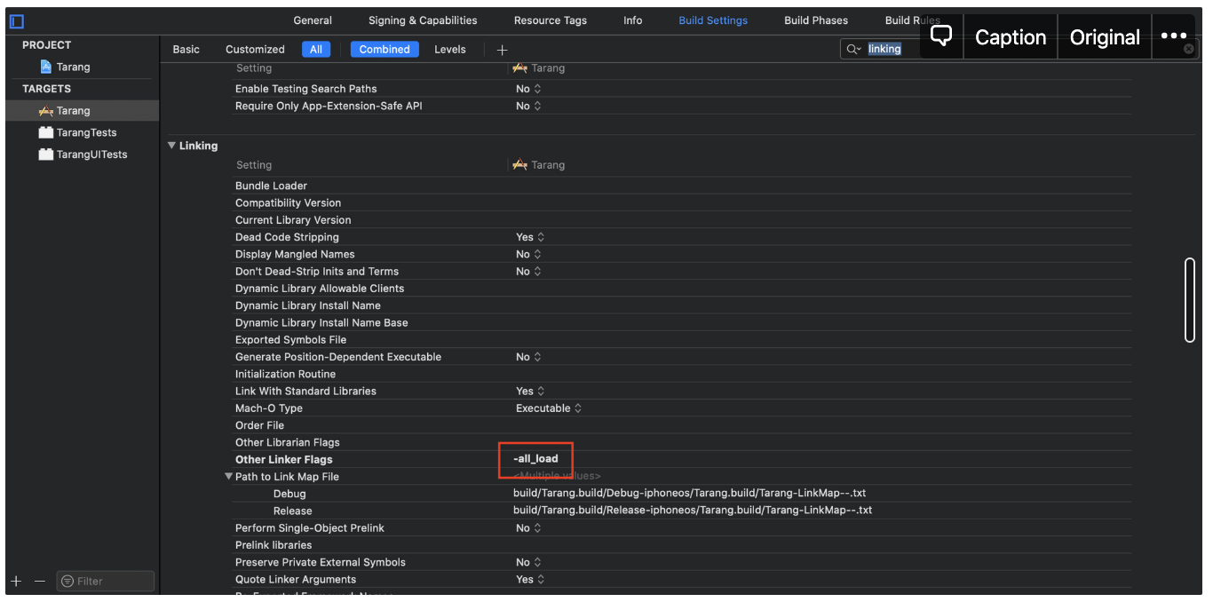
Task: Click the vertical scrollbar thumb
Action: coord(1190,300)
